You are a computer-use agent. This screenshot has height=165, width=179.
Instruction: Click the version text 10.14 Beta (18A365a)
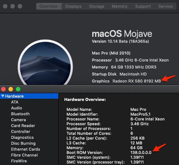click(x=128, y=41)
